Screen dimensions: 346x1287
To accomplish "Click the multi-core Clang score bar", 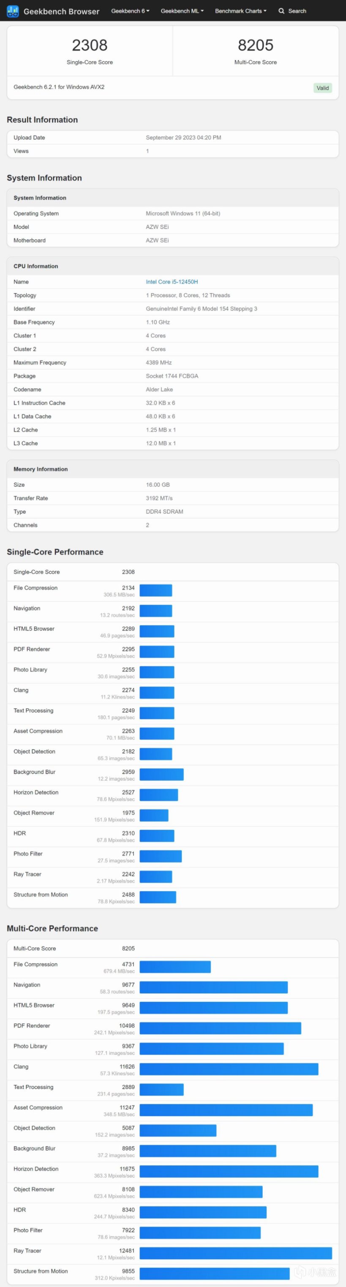I will (229, 1069).
